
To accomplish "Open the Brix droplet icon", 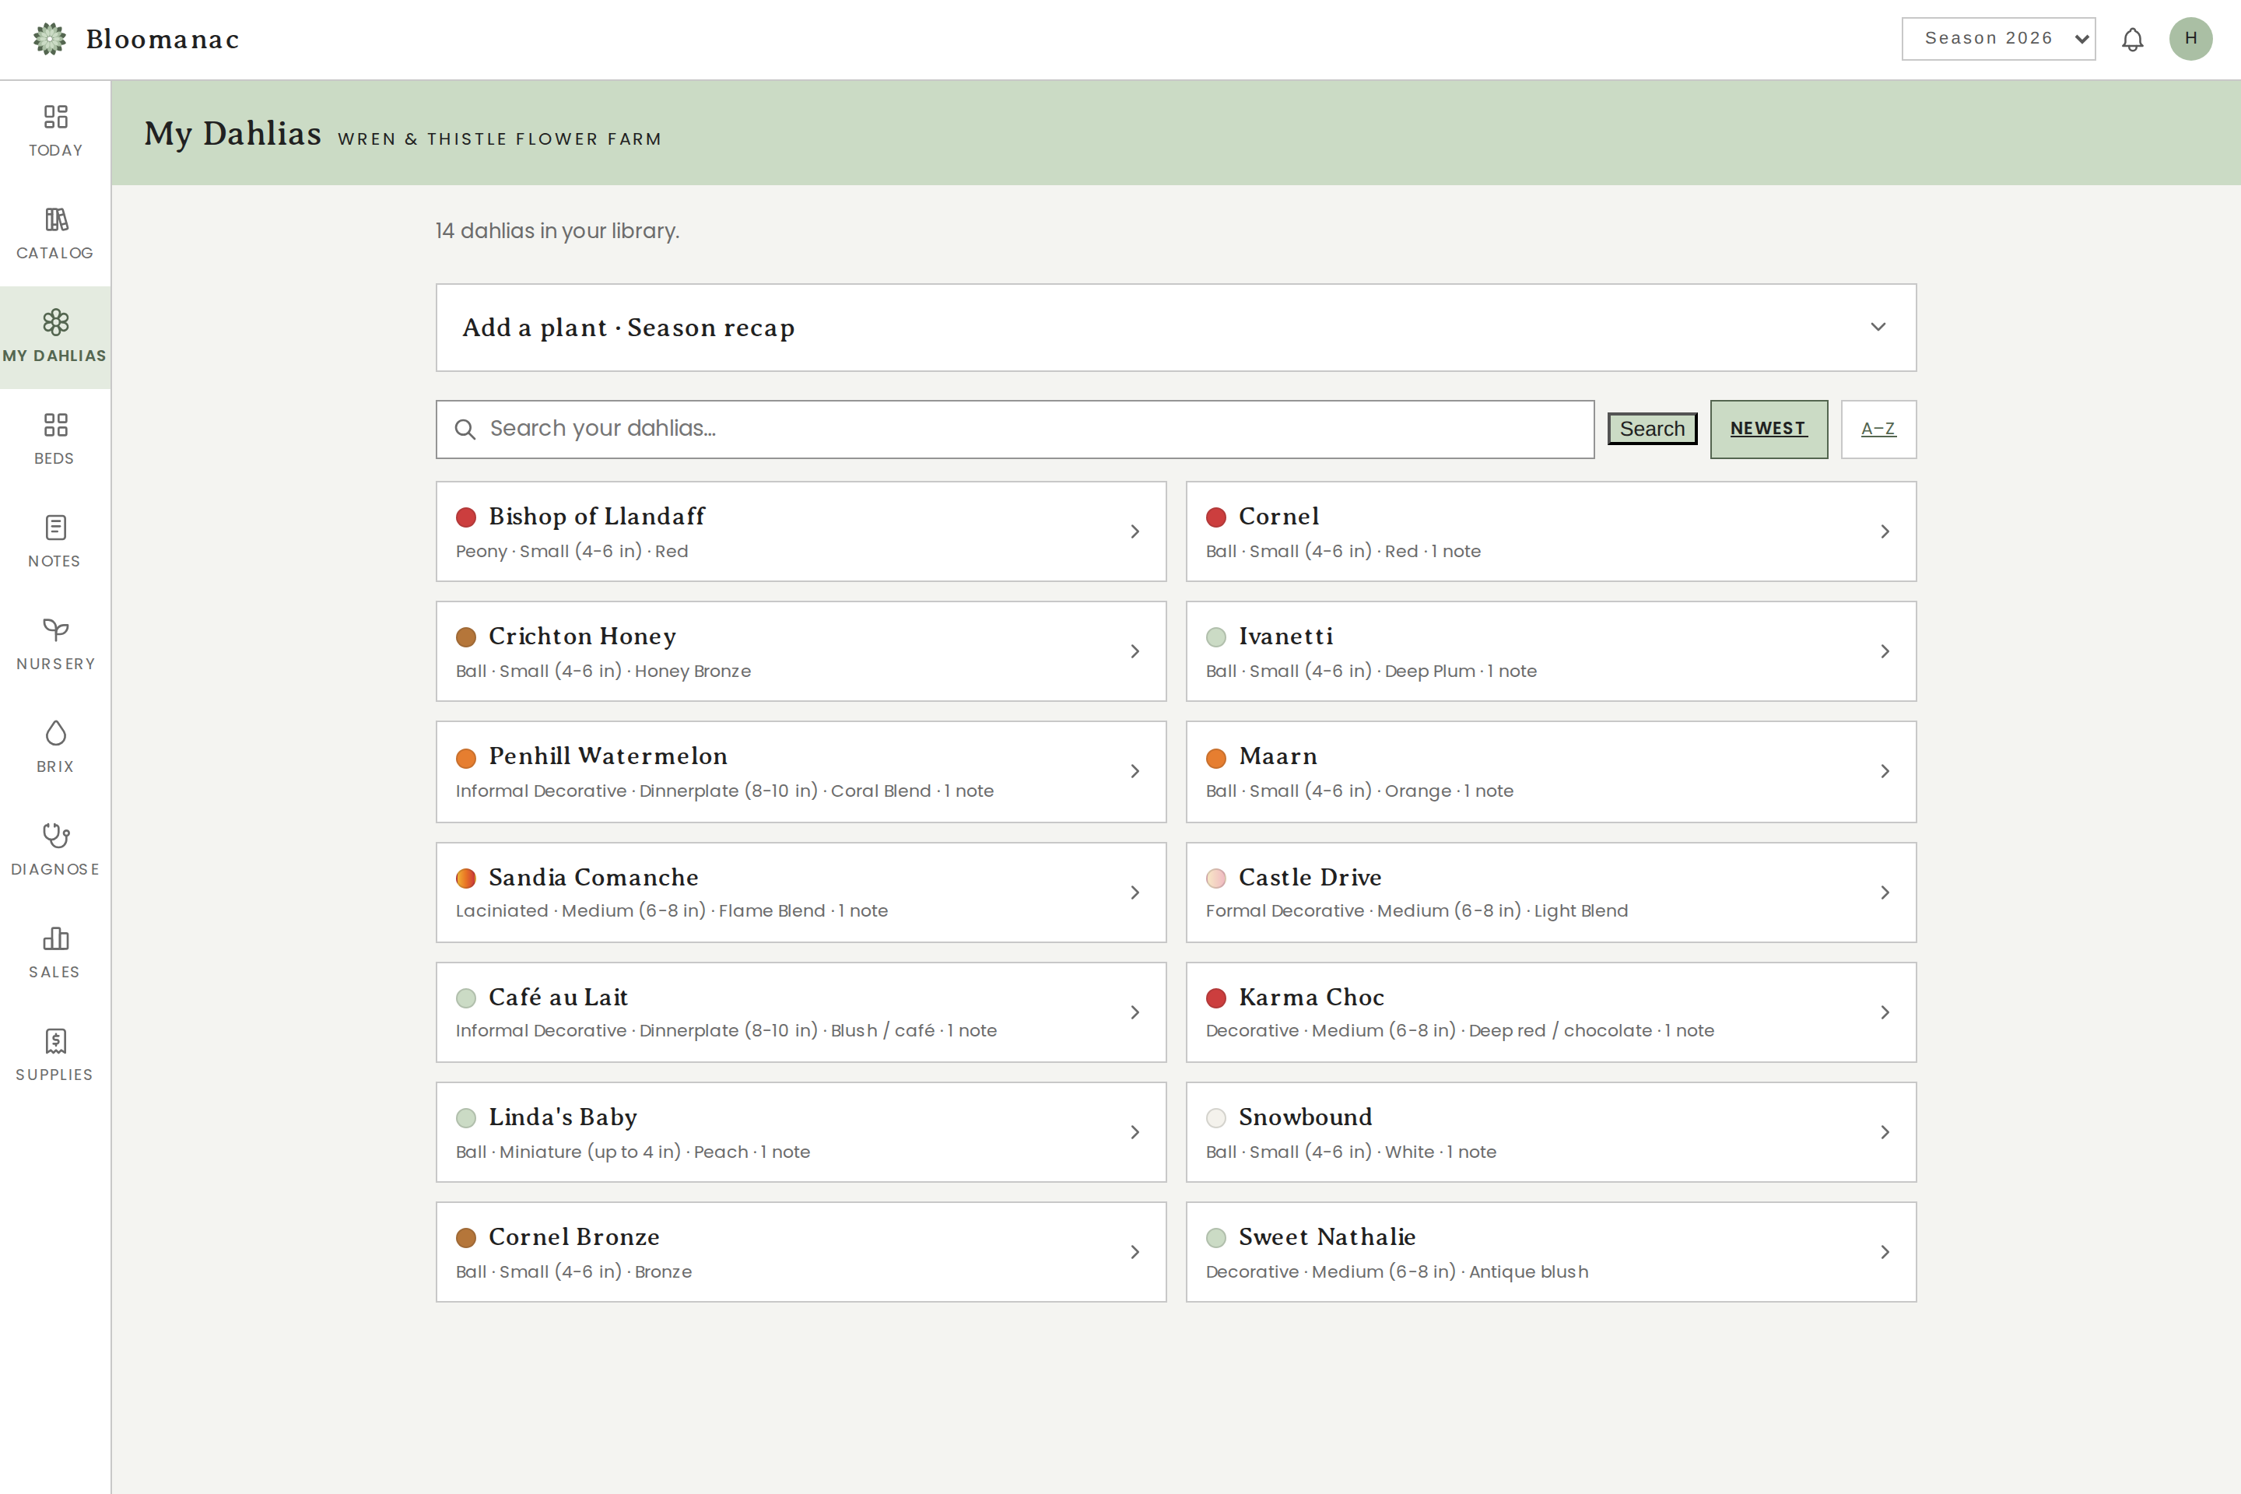I will point(55,733).
